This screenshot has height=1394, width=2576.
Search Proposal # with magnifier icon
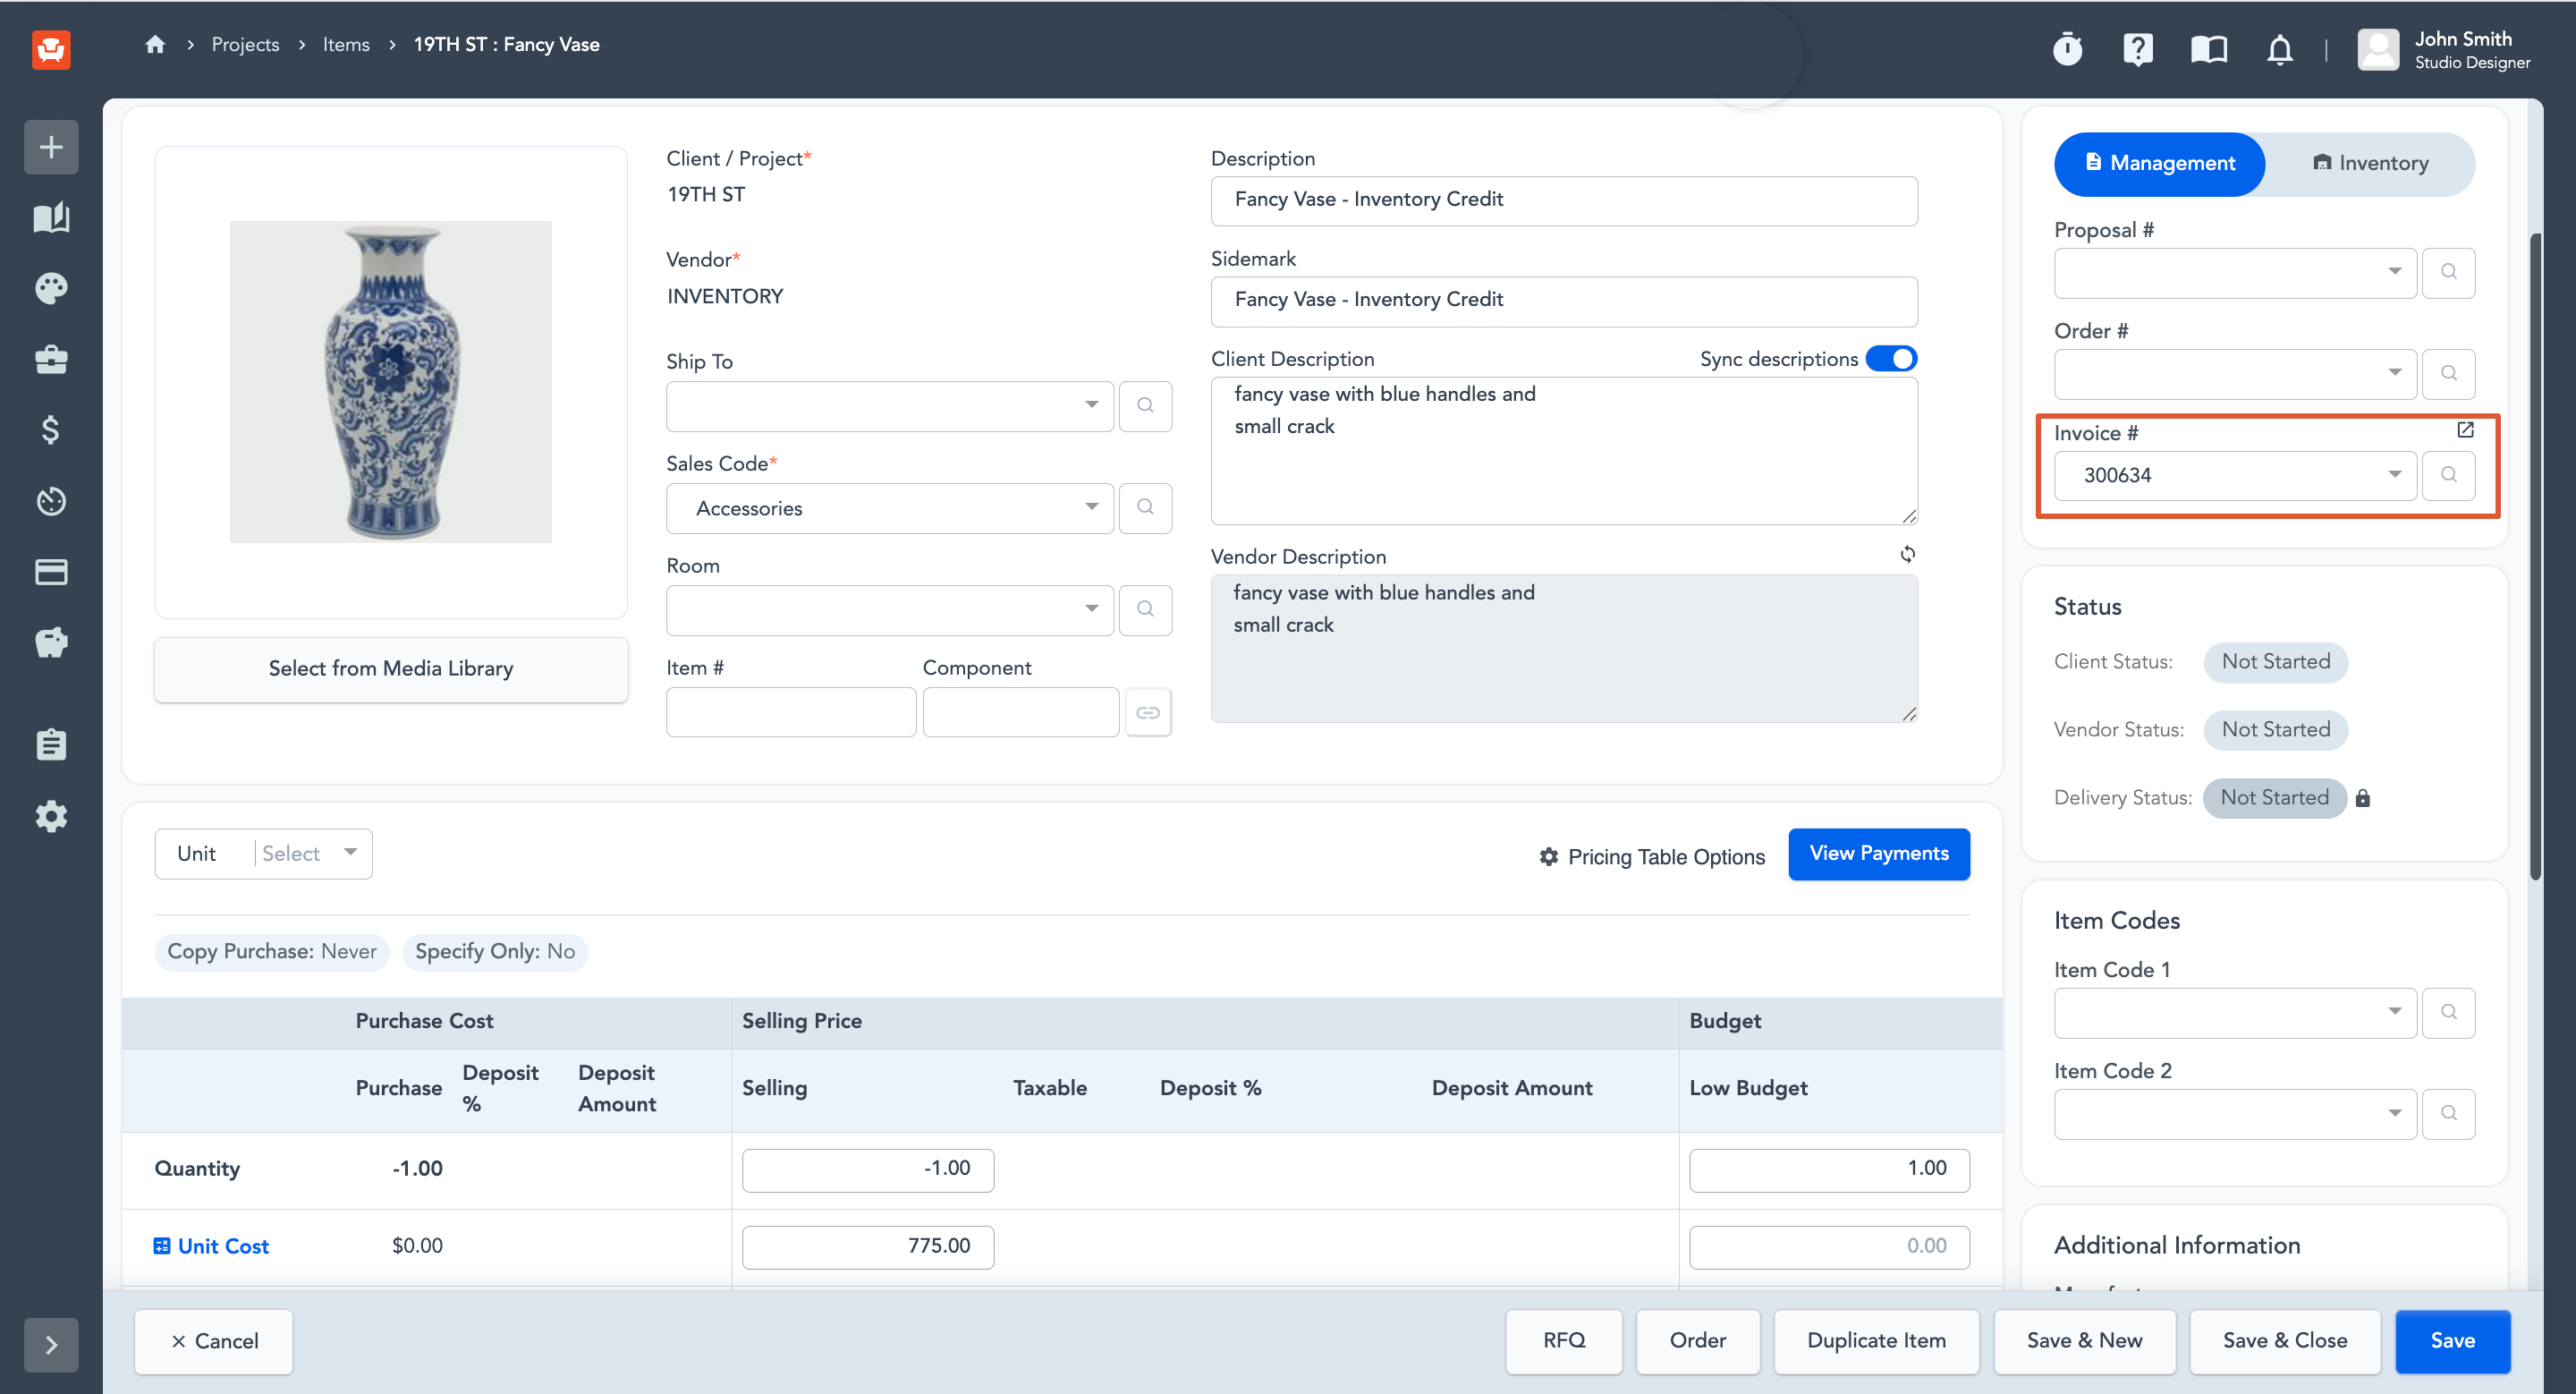pyautogui.click(x=2448, y=272)
